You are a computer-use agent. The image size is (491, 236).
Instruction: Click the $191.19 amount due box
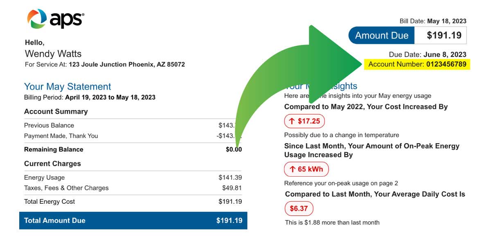[x=440, y=36]
